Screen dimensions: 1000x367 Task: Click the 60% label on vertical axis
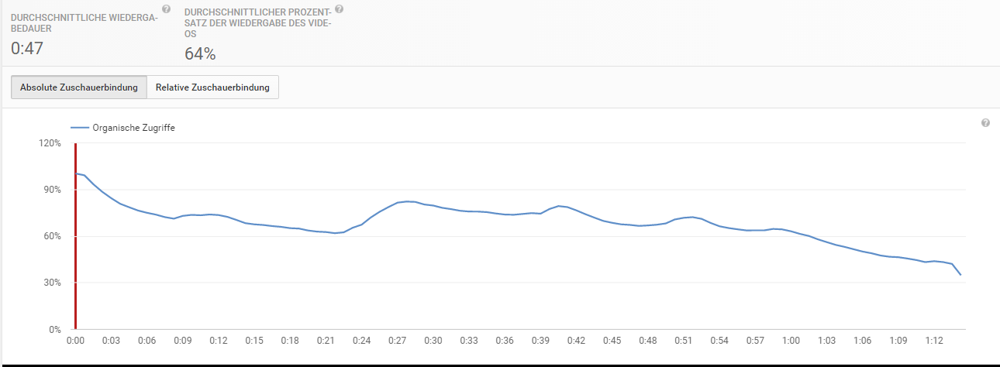tap(52, 236)
